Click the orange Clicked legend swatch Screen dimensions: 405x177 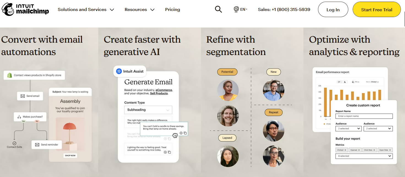click(324, 124)
